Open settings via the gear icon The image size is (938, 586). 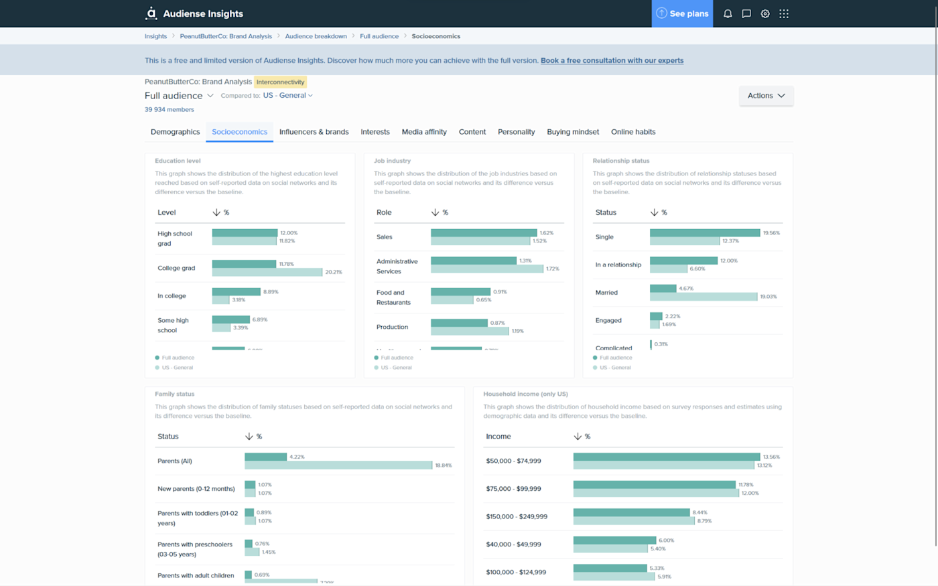click(765, 13)
